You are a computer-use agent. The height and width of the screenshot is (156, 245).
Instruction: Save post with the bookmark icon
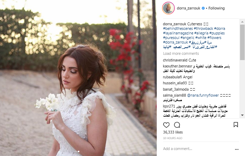coord(236,125)
